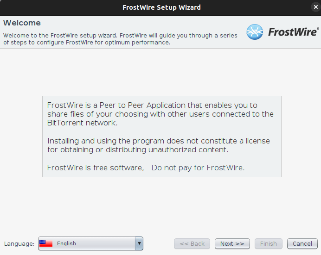This screenshot has height=255, width=321.
Task: Click the Welcome heading
Action: (x=22, y=23)
